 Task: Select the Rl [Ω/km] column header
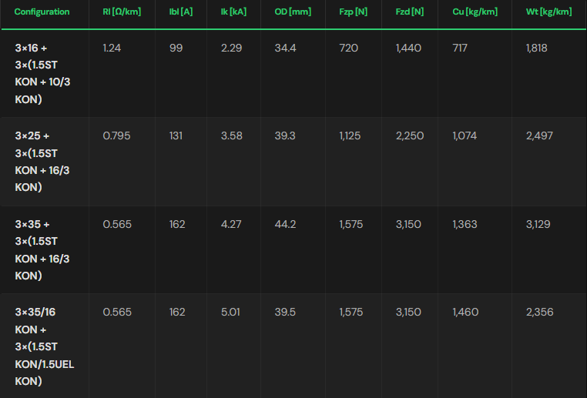(122, 12)
